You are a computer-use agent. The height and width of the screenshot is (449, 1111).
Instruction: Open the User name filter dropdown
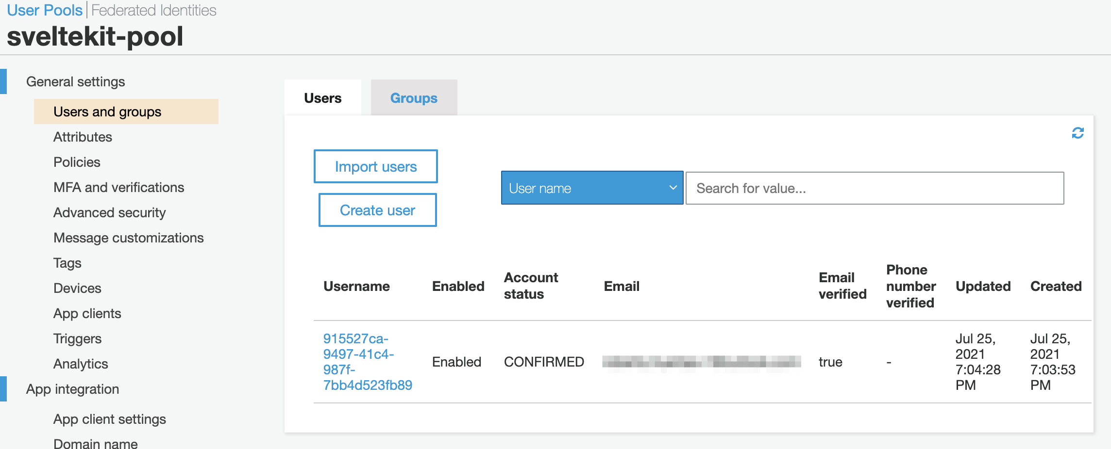point(592,188)
